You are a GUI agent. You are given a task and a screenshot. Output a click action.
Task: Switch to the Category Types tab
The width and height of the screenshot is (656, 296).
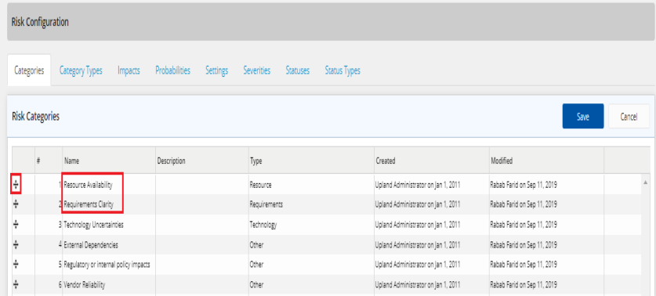(x=81, y=70)
